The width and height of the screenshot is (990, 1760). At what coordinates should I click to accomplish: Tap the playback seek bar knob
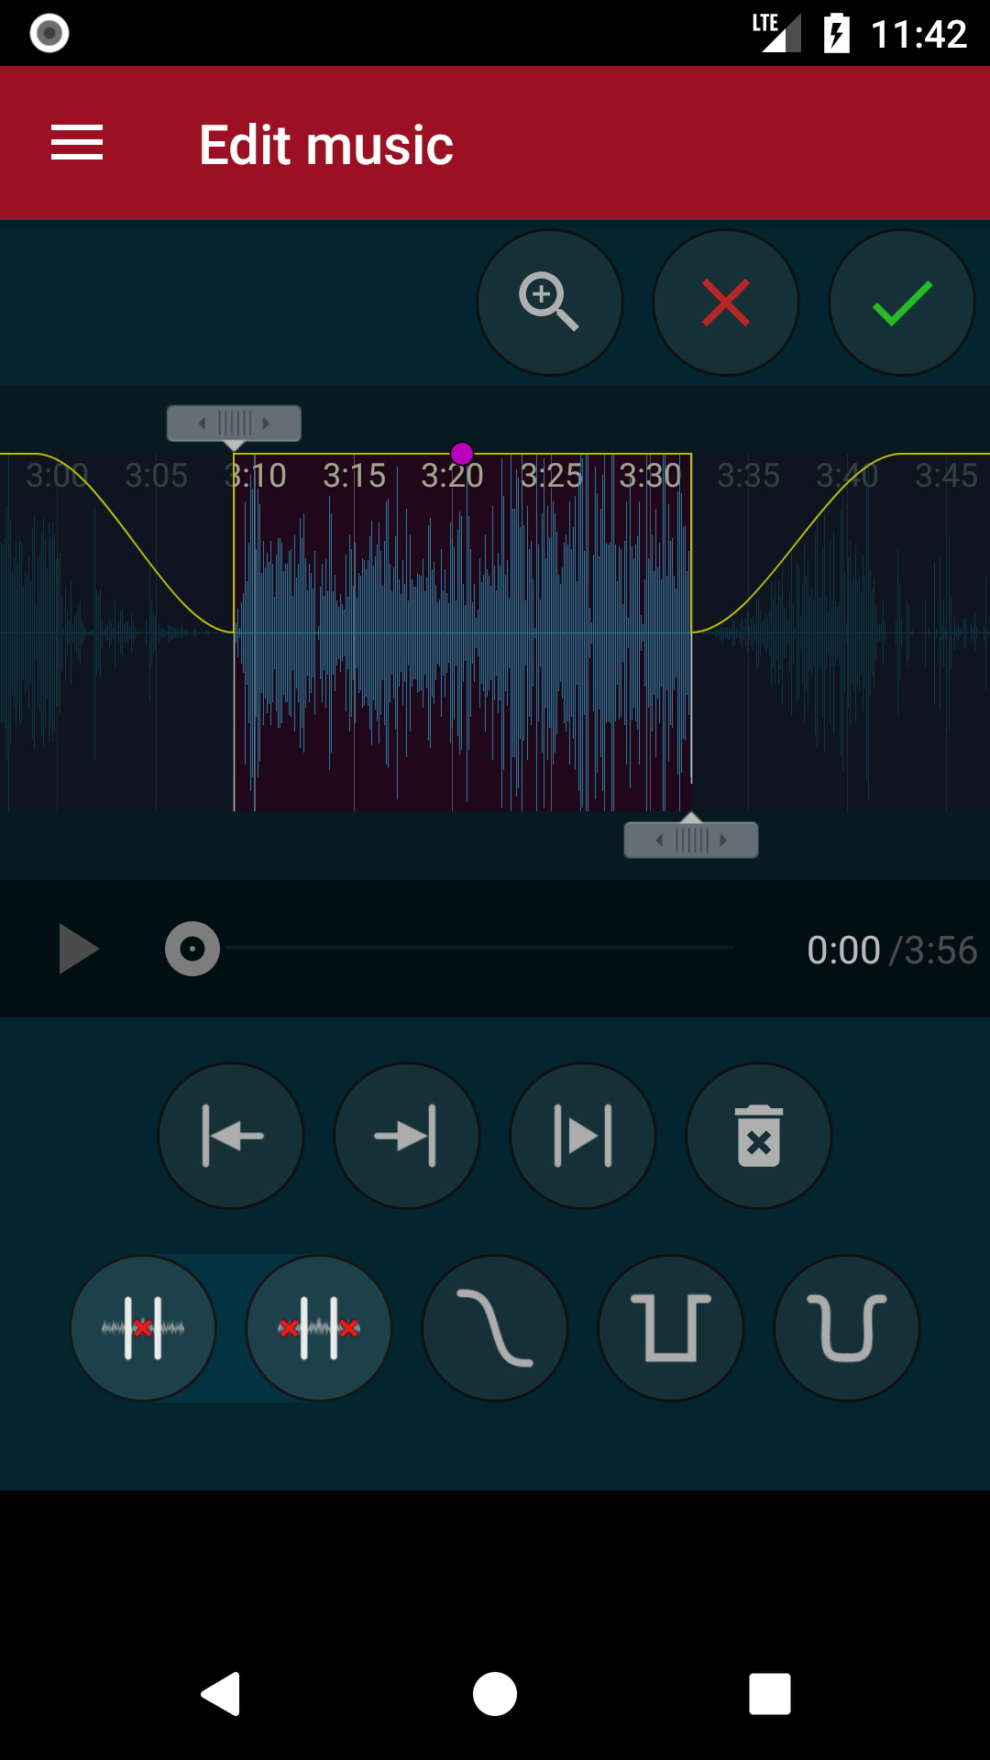pyautogui.click(x=192, y=949)
